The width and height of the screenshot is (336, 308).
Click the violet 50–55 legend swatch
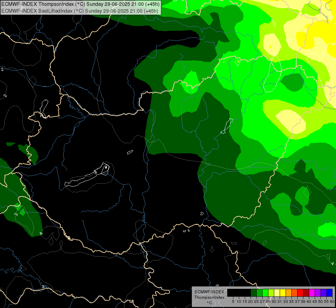pyautogui.click(x=324, y=293)
